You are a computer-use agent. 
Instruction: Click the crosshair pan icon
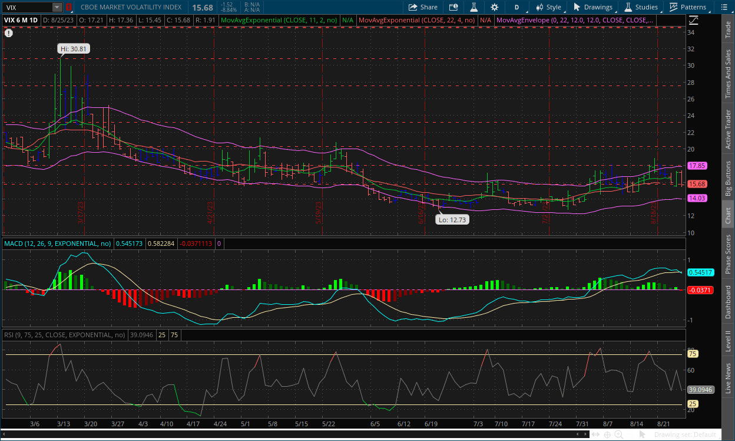(x=607, y=435)
